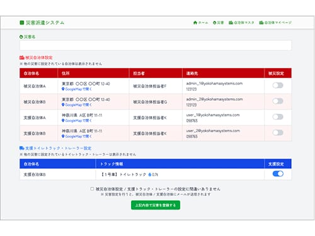The width and height of the screenshot is (315, 236).
Task: Toggle the 被災設定 switch for 被災自治体A
Action: pyautogui.click(x=278, y=86)
